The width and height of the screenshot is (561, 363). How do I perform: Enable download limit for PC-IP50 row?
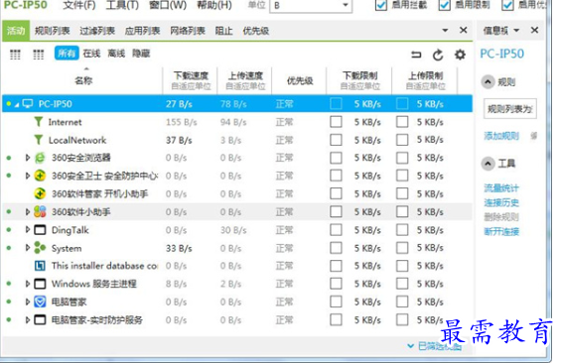tap(336, 104)
